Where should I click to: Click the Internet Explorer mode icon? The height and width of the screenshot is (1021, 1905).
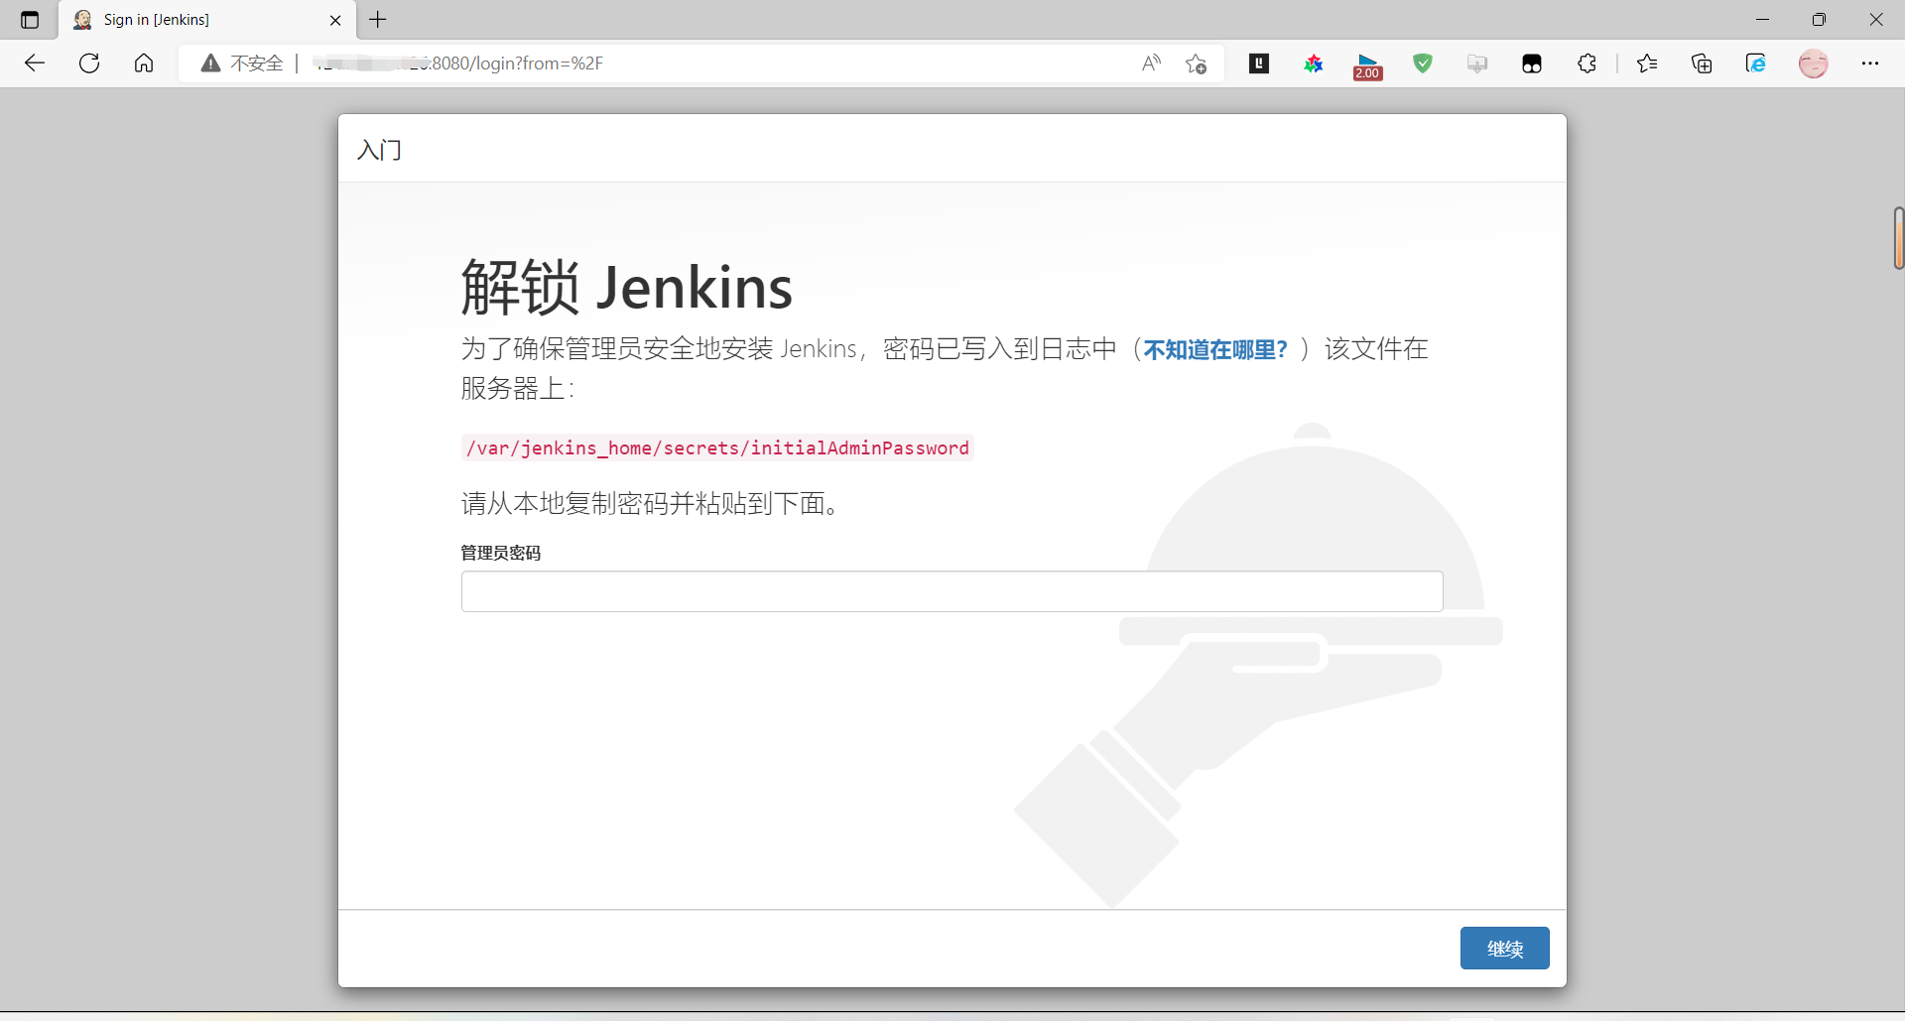(x=1756, y=64)
